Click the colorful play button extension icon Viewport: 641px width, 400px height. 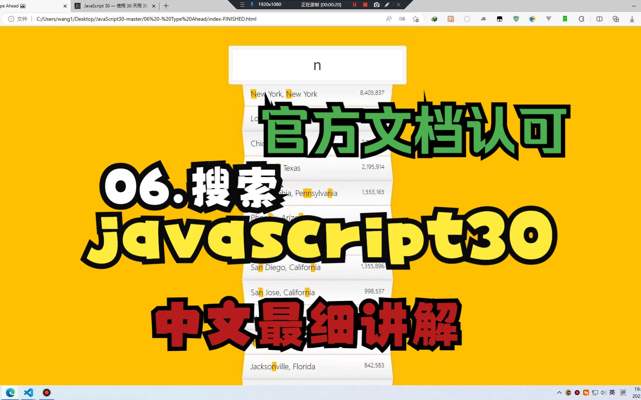coord(532,19)
